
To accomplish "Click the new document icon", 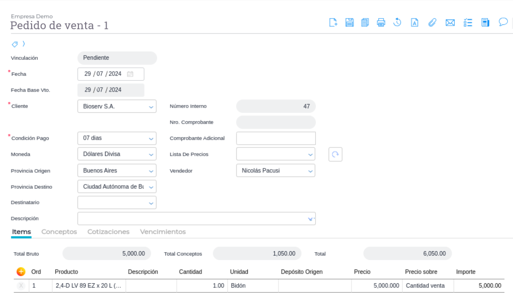I will pos(333,22).
